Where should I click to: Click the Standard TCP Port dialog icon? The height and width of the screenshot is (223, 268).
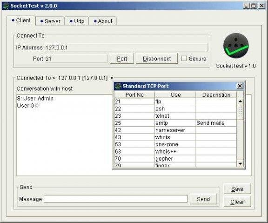coord(118,86)
